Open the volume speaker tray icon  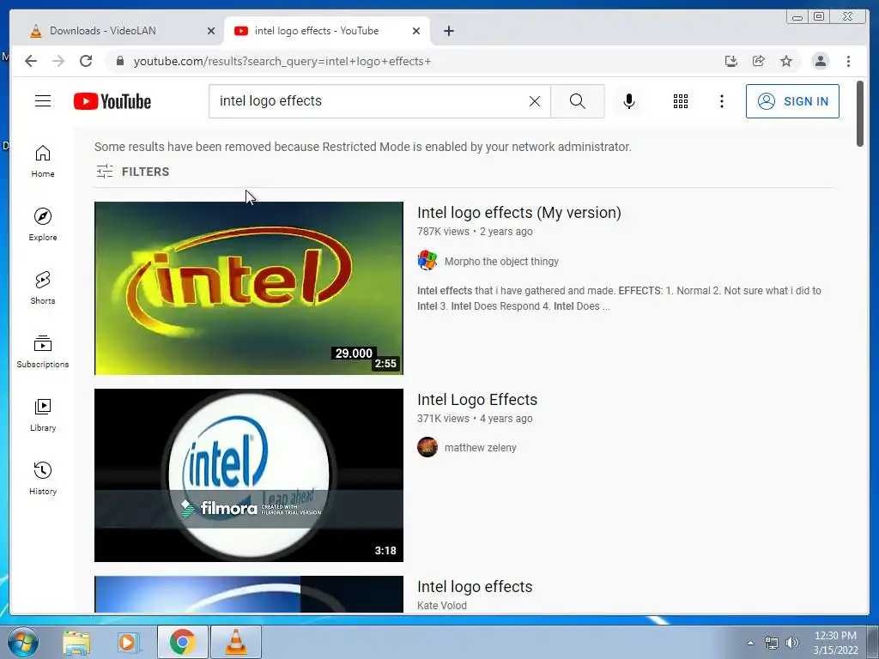coord(792,643)
